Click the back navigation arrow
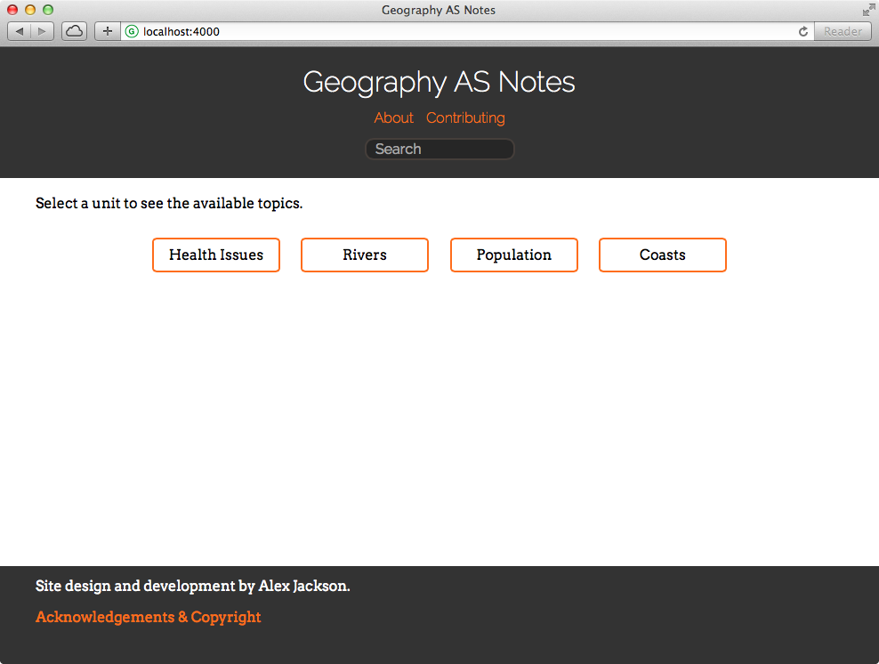 [19, 31]
